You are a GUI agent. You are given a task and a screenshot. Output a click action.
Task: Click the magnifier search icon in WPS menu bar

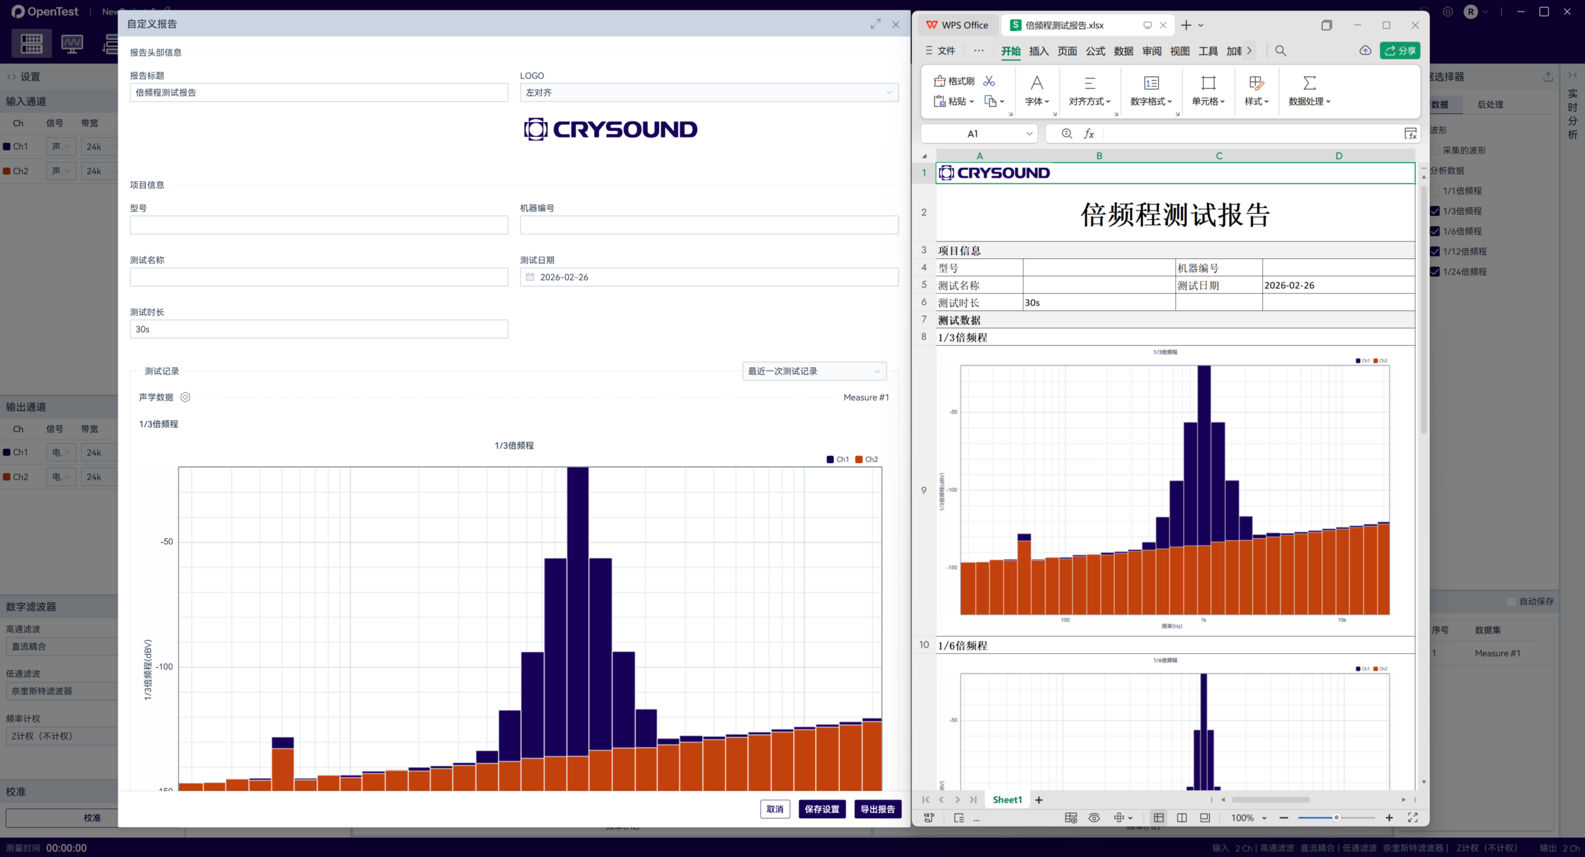coord(1281,51)
